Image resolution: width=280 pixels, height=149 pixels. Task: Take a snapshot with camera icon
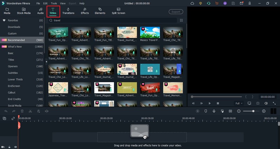click(x=258, y=103)
